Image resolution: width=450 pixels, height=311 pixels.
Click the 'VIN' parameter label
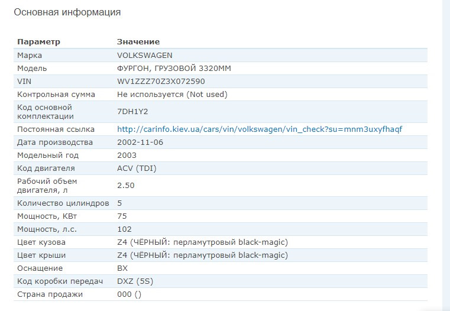tap(24, 82)
